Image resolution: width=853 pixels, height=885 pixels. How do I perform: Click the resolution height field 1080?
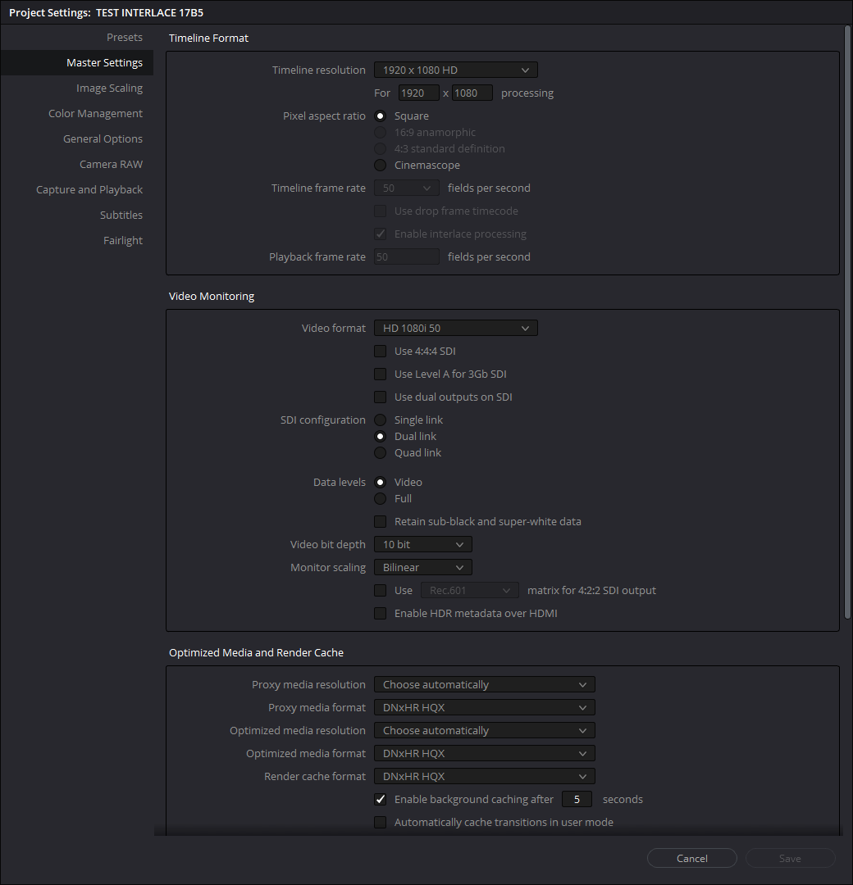472,93
